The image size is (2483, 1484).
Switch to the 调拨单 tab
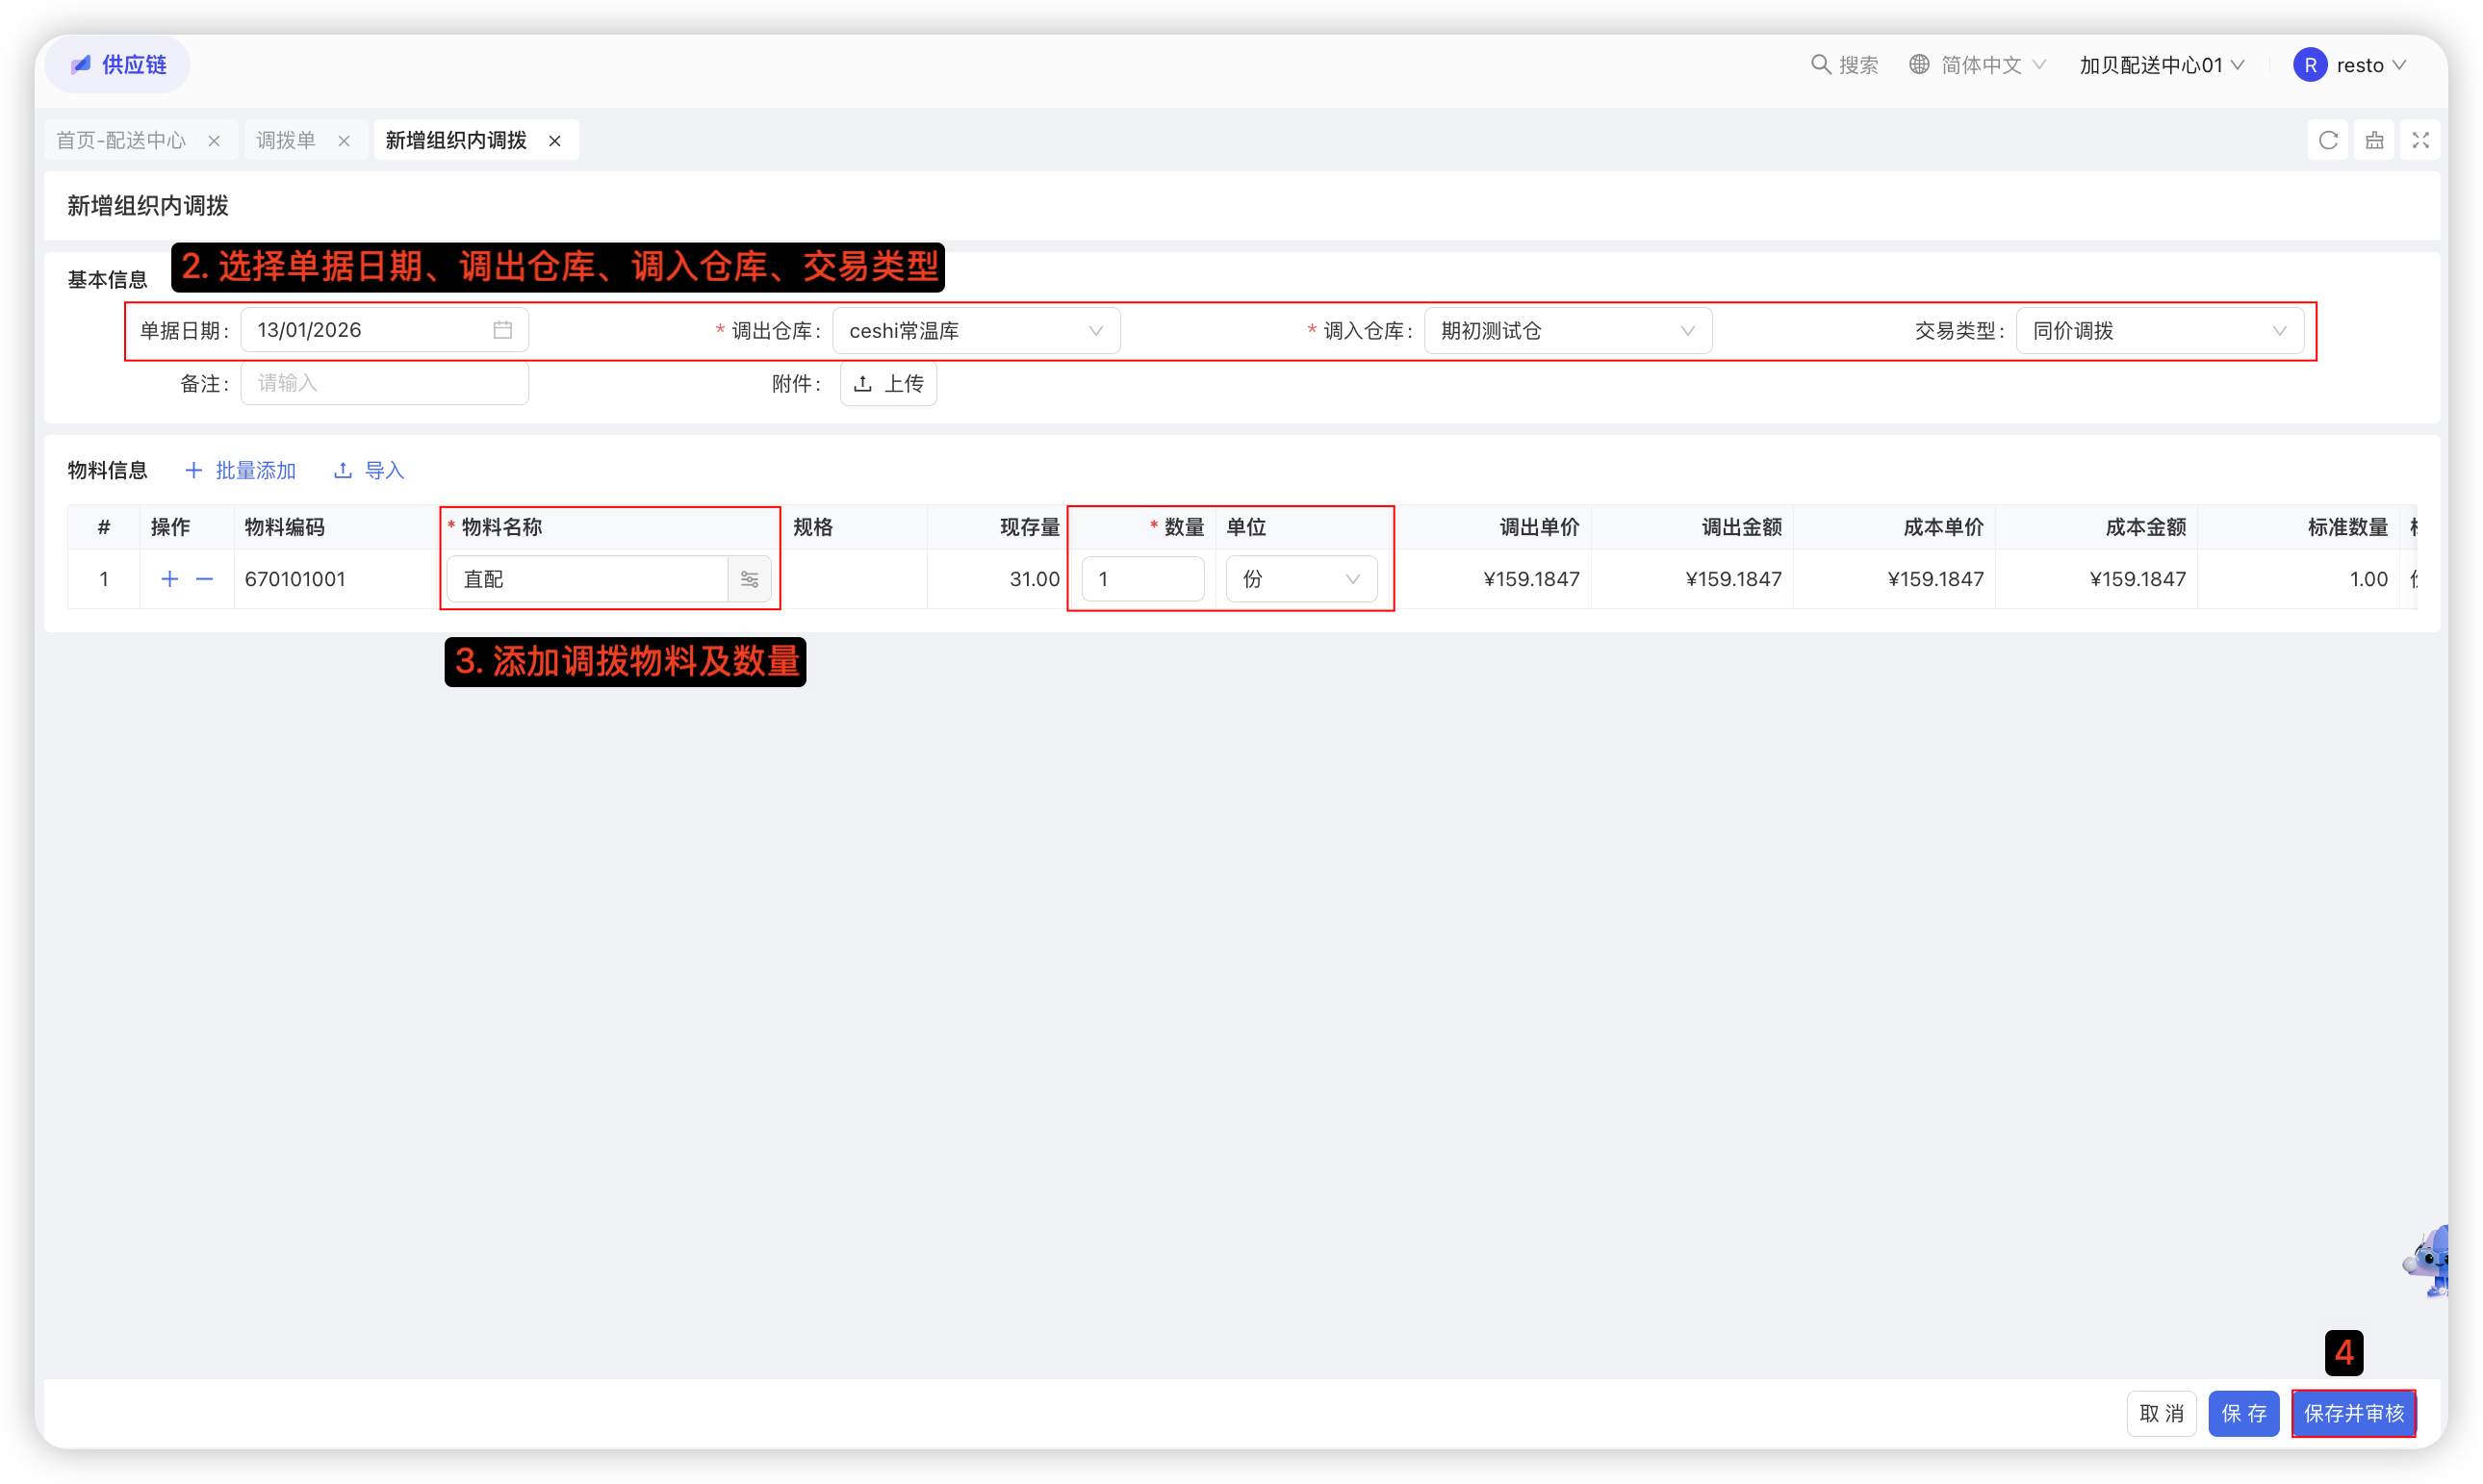[x=286, y=140]
